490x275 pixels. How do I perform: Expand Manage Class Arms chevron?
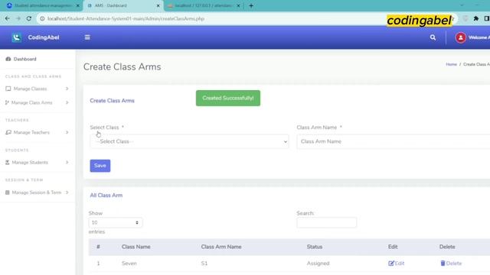click(67, 102)
